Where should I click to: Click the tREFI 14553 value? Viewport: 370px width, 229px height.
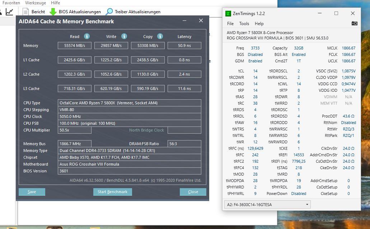coord(299,155)
